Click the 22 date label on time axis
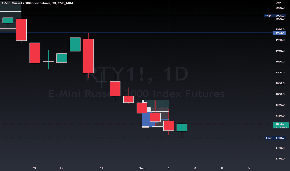The image size is (290, 171). pyautogui.click(x=35, y=168)
